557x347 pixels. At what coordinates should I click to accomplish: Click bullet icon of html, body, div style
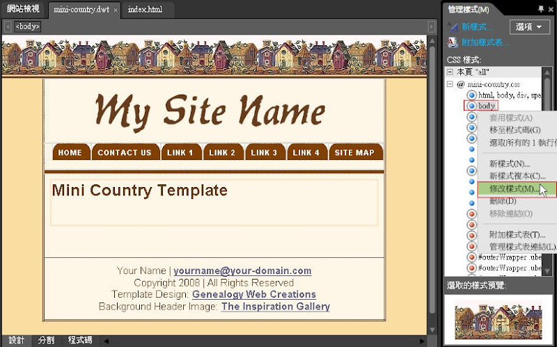point(472,95)
